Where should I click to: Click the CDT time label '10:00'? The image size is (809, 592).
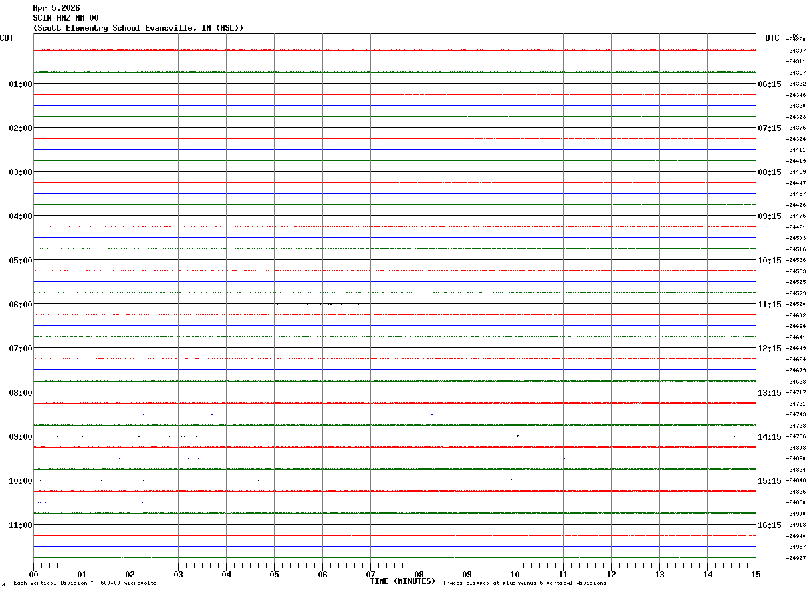click(x=21, y=481)
